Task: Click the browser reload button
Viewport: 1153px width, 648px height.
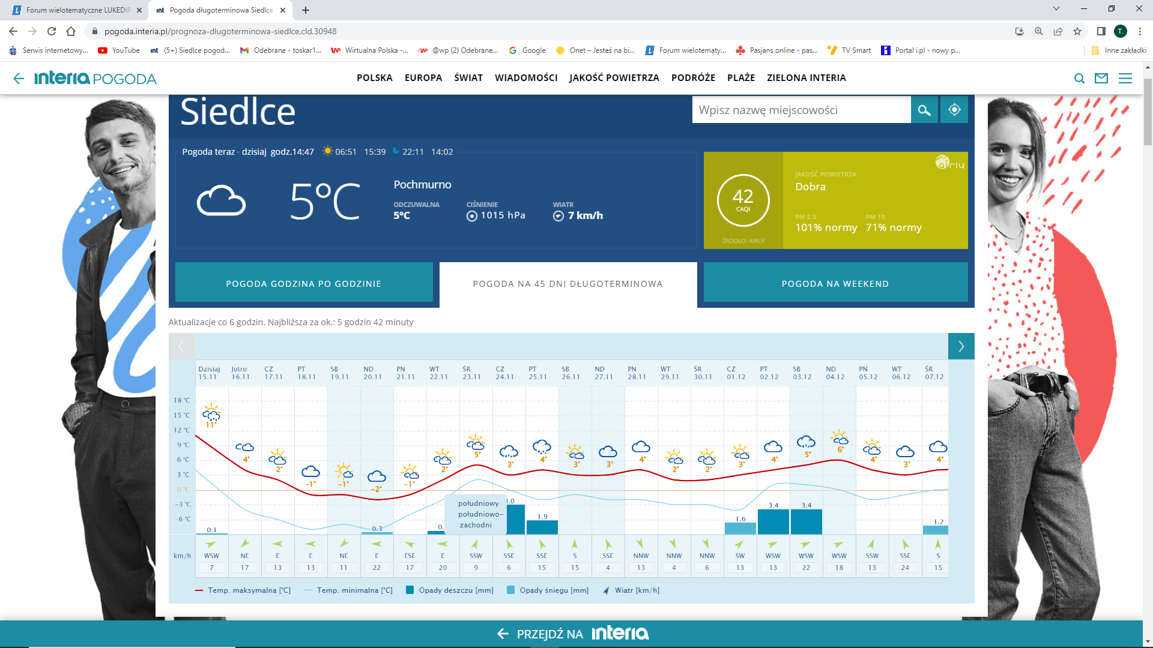Action: click(x=52, y=31)
